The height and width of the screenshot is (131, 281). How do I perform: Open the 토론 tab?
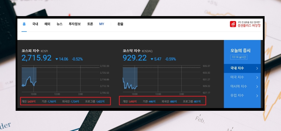pos(90,24)
